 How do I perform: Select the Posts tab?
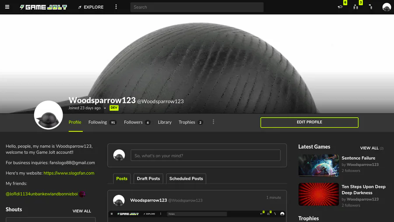click(x=122, y=179)
